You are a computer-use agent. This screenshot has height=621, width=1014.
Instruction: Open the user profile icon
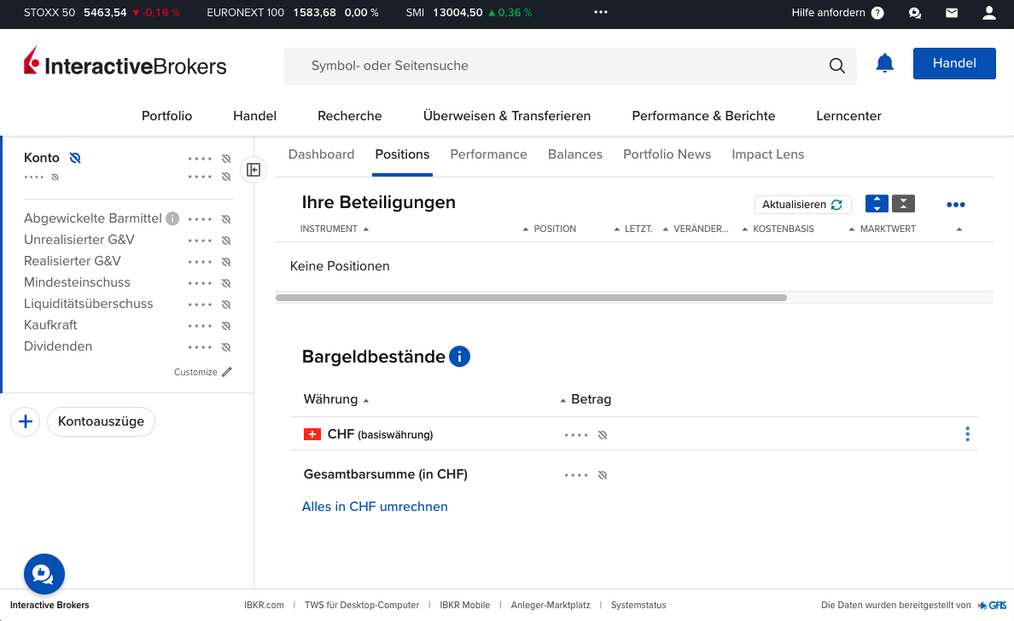point(989,13)
